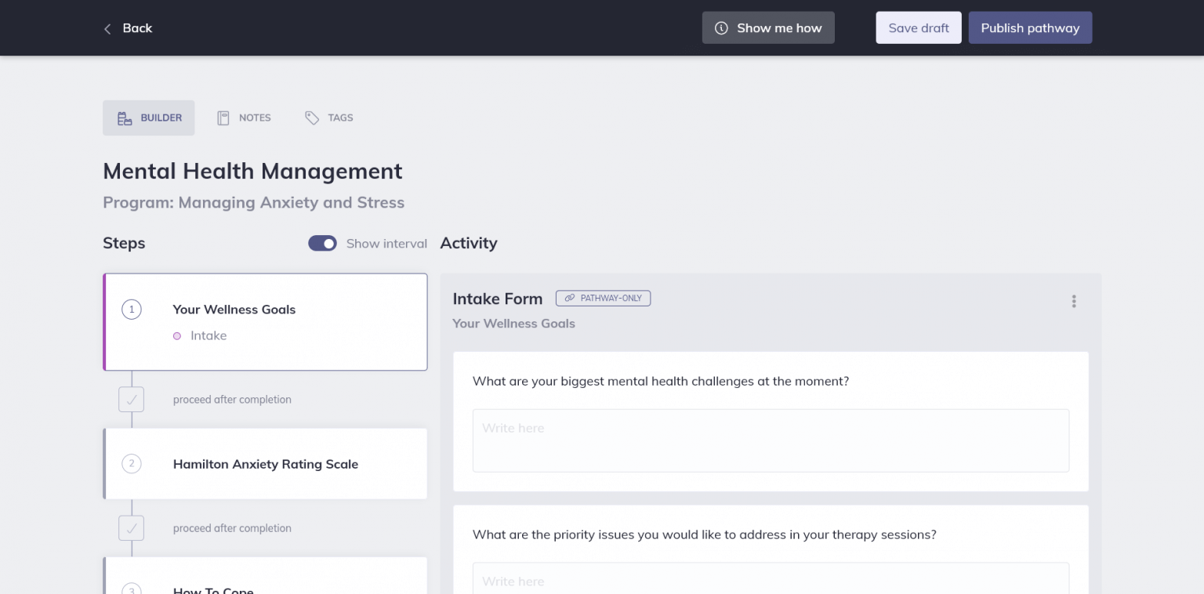Click the Tags label icon
Screen dimensions: 1204x594
coord(312,117)
